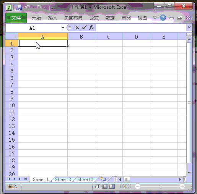Open the Redo history dropdown arrow
197x194 pixels.
pos(45,8)
